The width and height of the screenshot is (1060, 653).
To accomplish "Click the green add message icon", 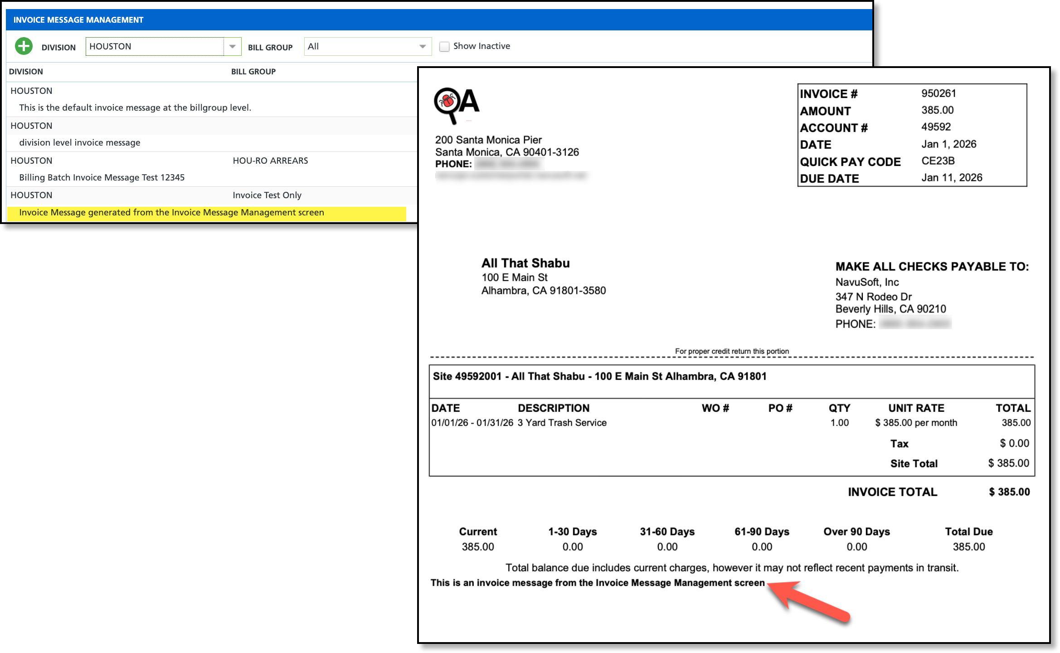I will click(x=24, y=46).
